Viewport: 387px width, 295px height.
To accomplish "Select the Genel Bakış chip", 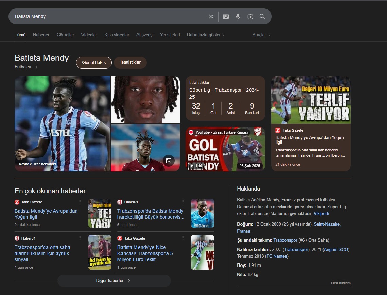I will pos(94,63).
